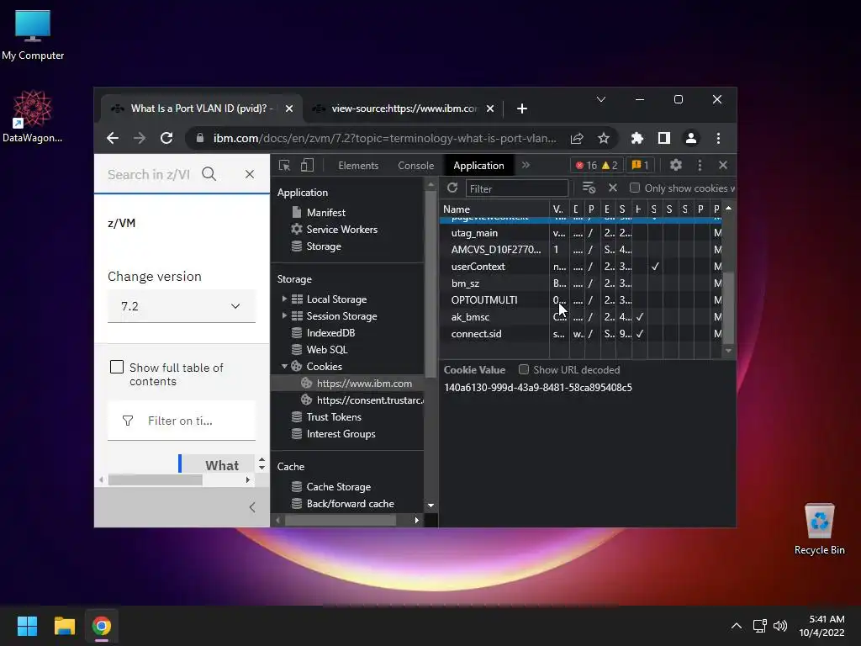Open the Chrome tab search dropdown arrow

click(x=600, y=99)
